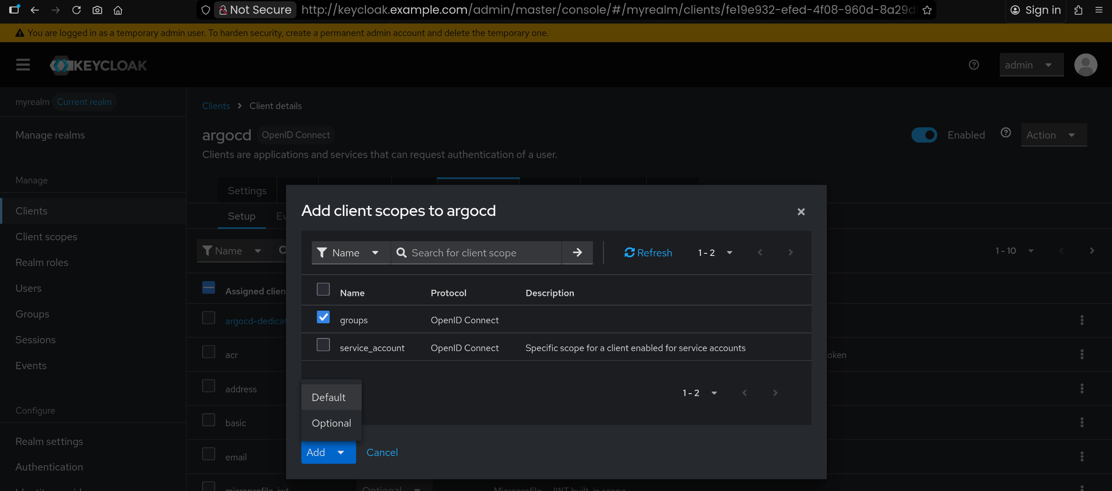
Task: Disable the client Enabled switch
Action: pyautogui.click(x=924, y=135)
